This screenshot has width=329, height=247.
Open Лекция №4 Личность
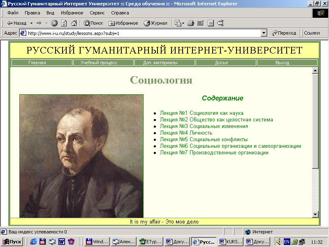point(186,133)
